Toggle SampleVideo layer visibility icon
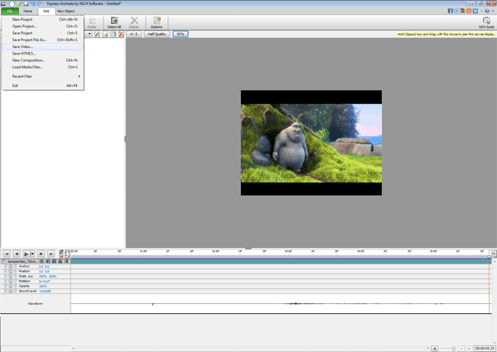 [41, 261]
